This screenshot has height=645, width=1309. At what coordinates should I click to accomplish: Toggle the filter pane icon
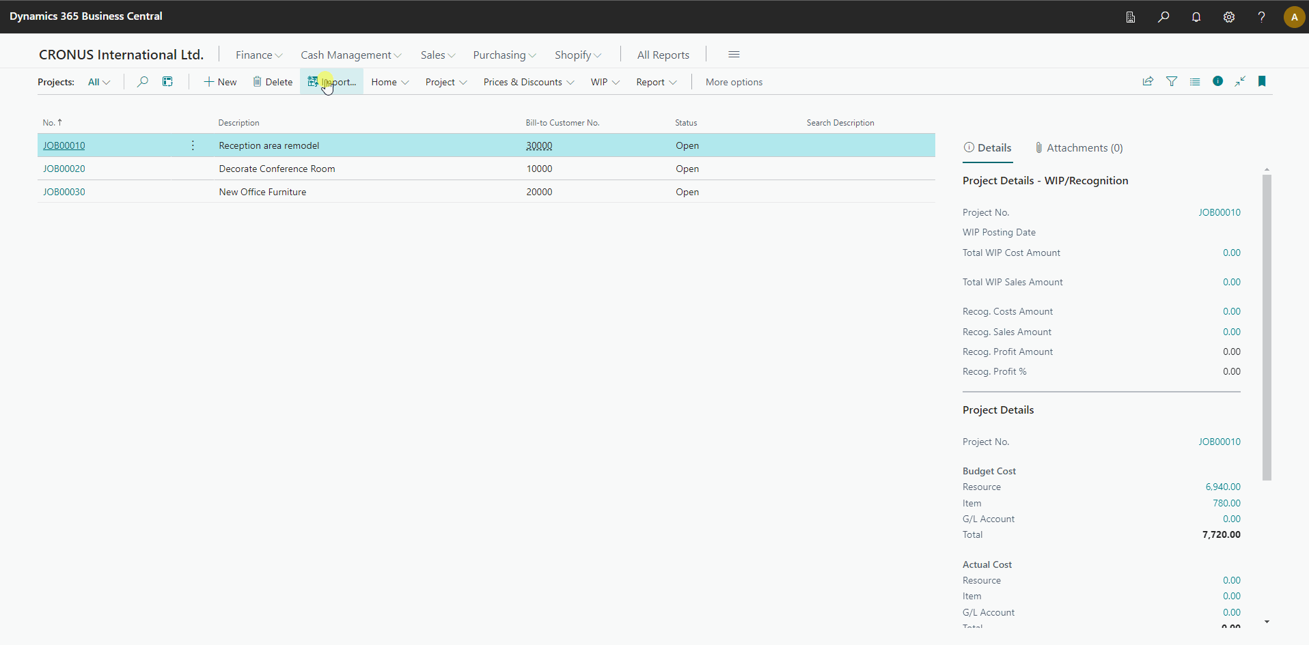point(1172,81)
